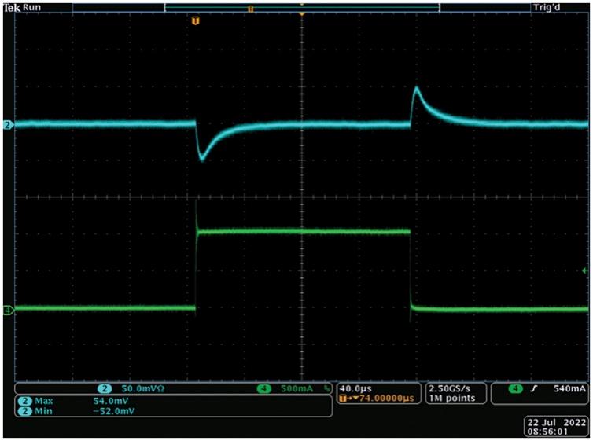Click the Run acquisition status label
This screenshot has width=593, height=441.
(31, 6)
